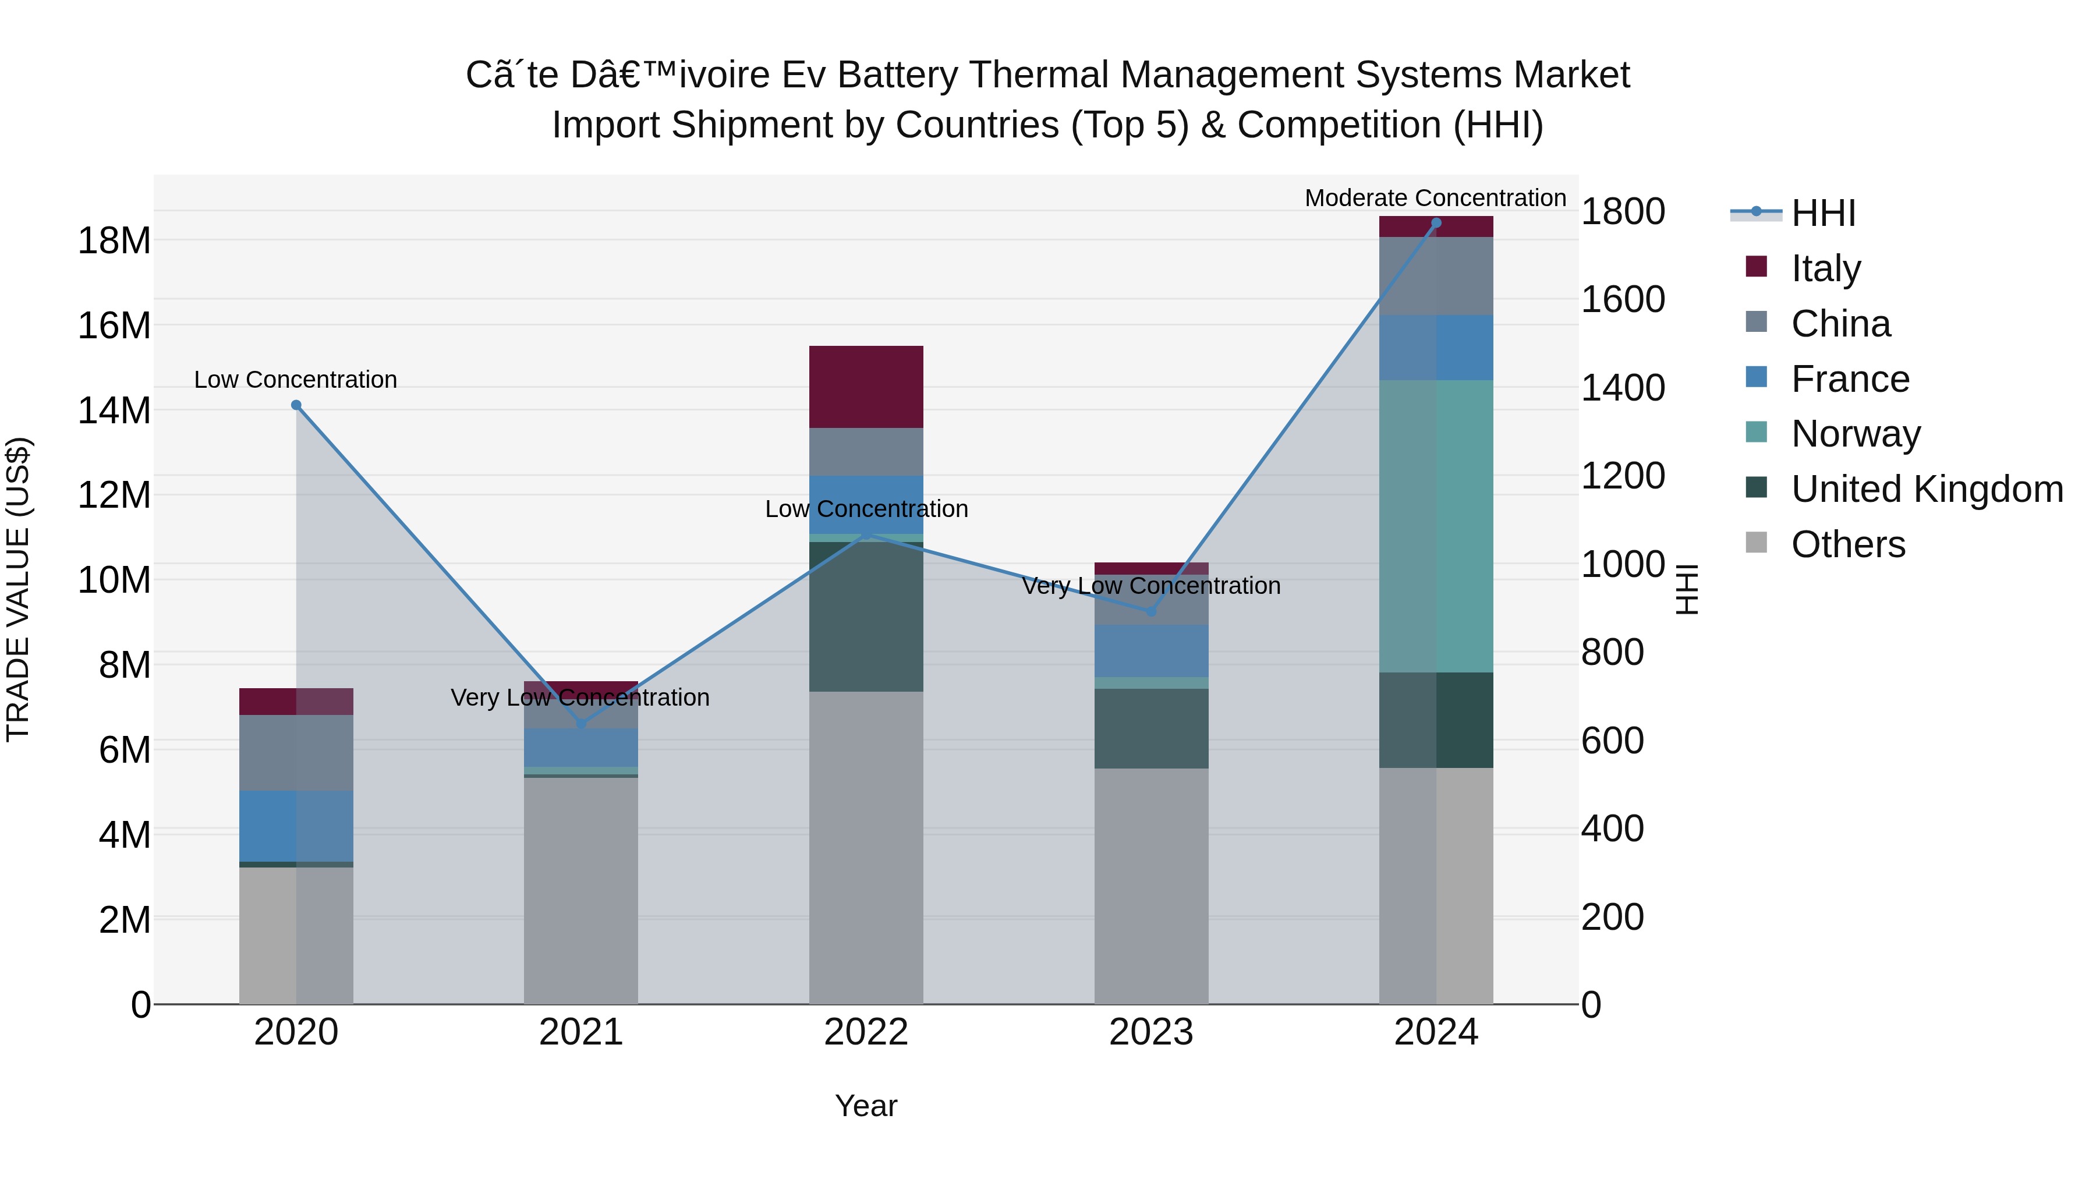Viewport: 2096px width, 1179px height.
Task: Click the 'Low Concentration' label above 2020
Action: tap(295, 379)
